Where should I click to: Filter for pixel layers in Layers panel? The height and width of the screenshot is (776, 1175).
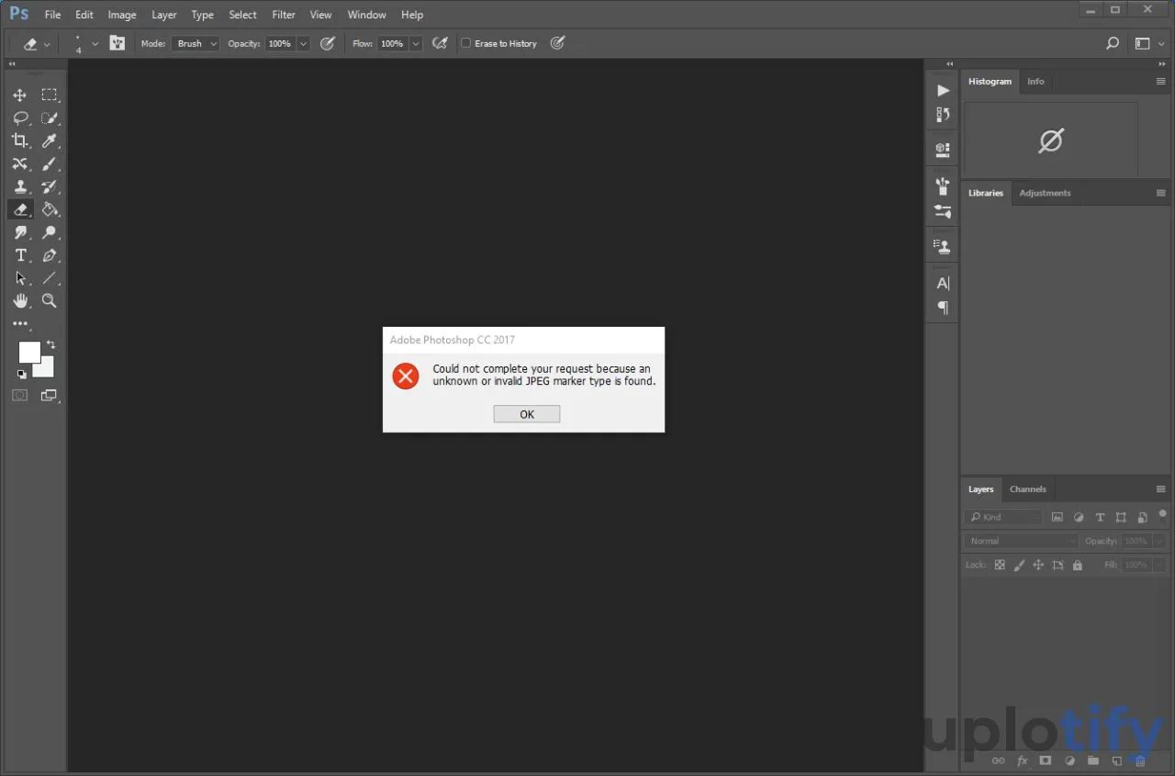coord(1057,517)
